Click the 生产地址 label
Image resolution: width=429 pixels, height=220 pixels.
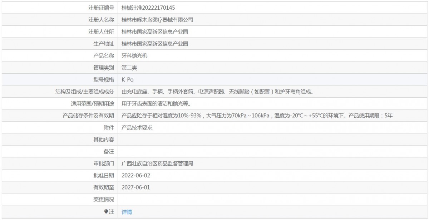coord(104,44)
